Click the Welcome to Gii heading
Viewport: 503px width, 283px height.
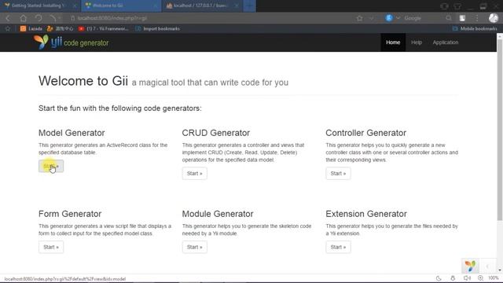(x=83, y=81)
